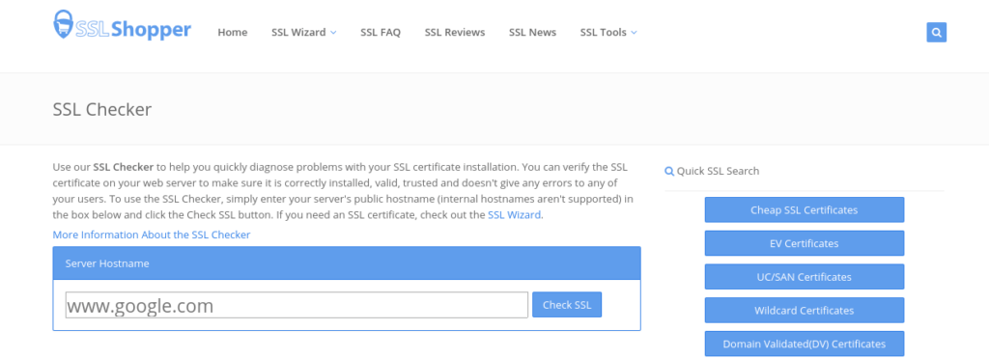The height and width of the screenshot is (358, 989).
Task: Open SSL News page
Action: coord(532,32)
